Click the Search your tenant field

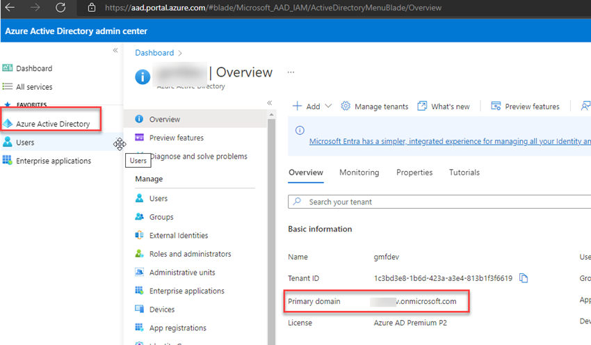pyautogui.click(x=439, y=202)
